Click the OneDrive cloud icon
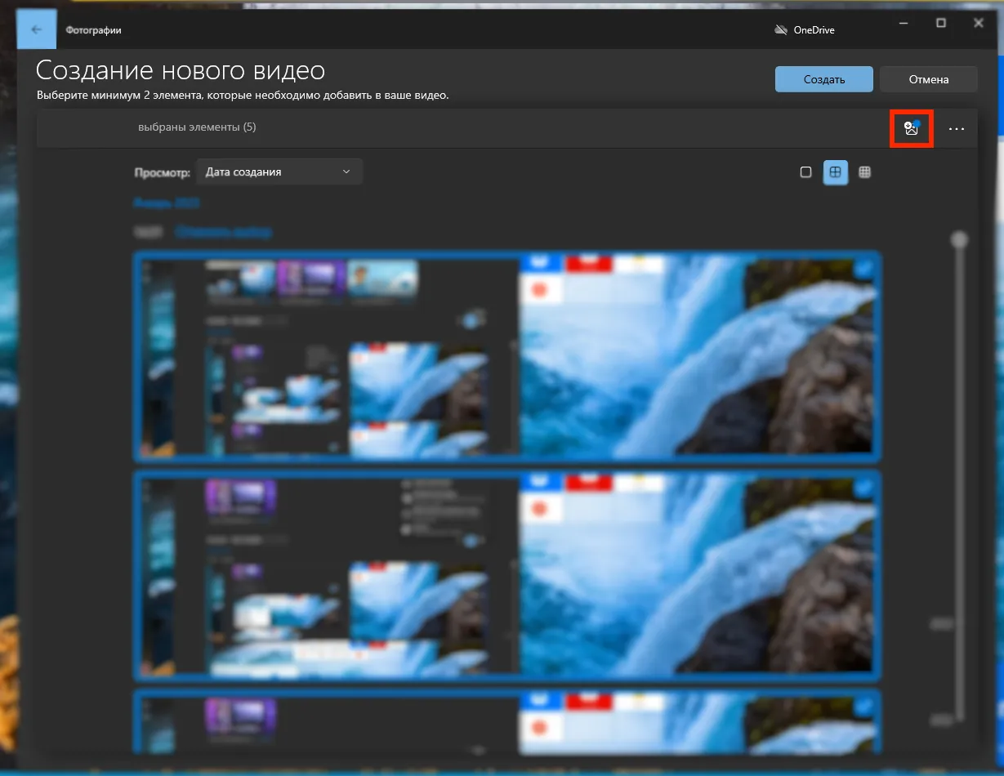The height and width of the screenshot is (776, 1004). pos(781,30)
